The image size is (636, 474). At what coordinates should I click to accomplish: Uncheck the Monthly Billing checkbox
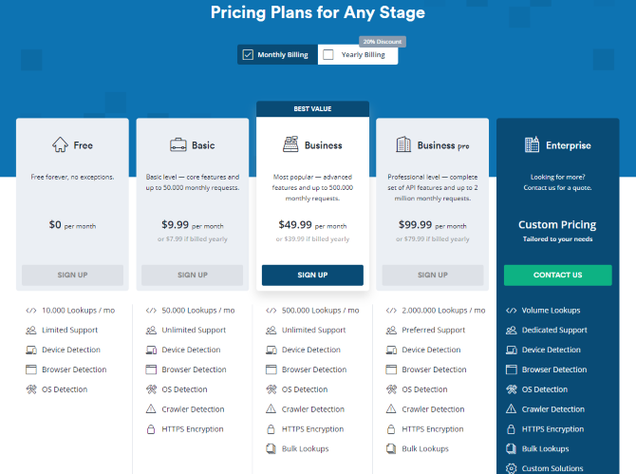248,54
